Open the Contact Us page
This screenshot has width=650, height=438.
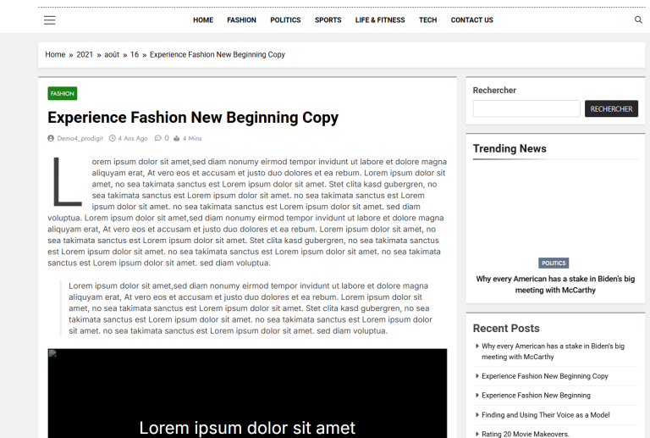pos(471,20)
